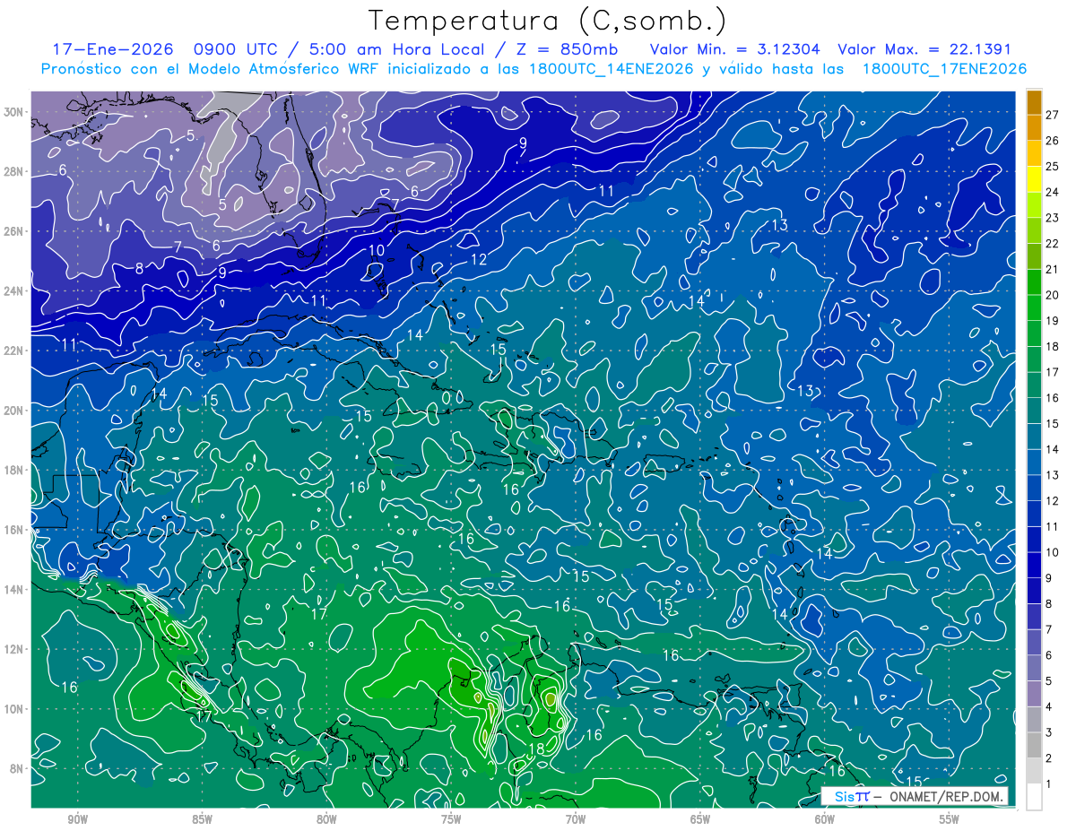Click the 'ONAMET/REP.DOM.' credit label
Image resolution: width=1076 pixels, height=831 pixels.
[947, 797]
